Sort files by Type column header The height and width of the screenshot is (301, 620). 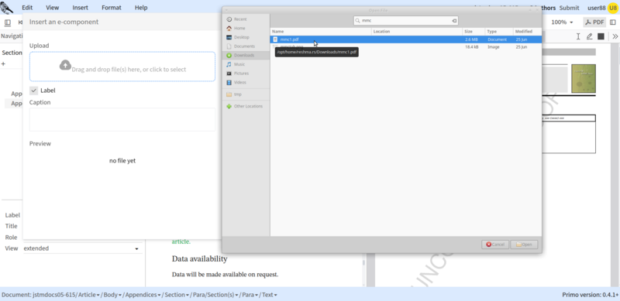pos(499,31)
